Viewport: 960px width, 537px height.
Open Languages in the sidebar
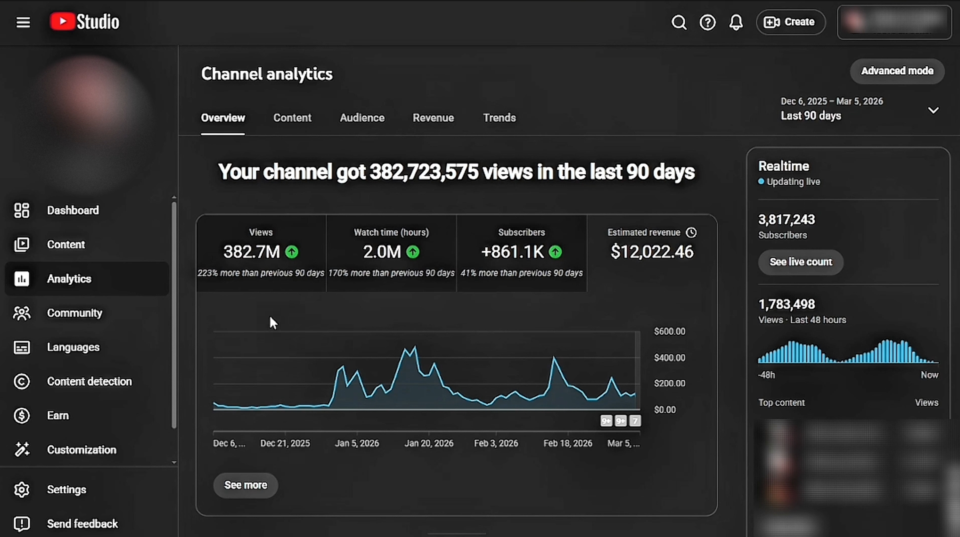pos(73,347)
